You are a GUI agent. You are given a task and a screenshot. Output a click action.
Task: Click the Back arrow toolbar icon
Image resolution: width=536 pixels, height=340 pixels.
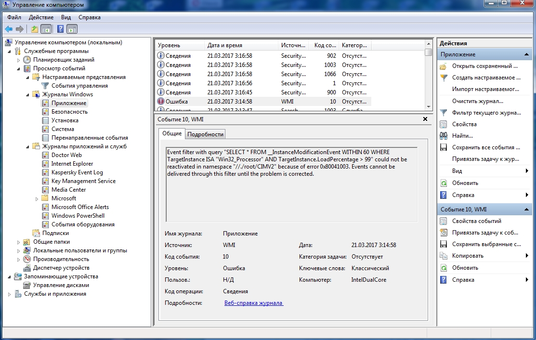[9, 29]
